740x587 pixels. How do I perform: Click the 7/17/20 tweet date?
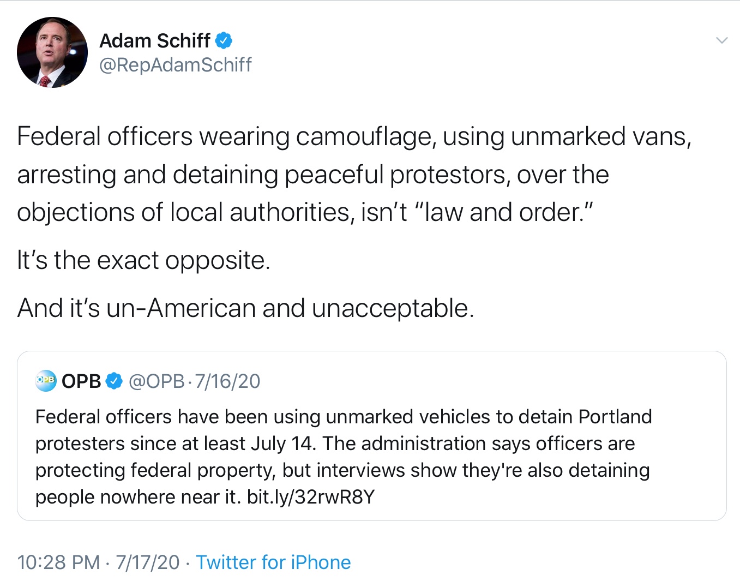pyautogui.click(x=147, y=562)
